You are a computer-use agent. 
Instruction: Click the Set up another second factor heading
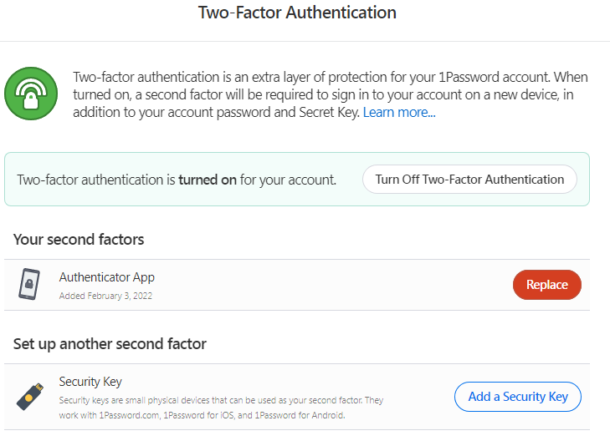click(110, 344)
